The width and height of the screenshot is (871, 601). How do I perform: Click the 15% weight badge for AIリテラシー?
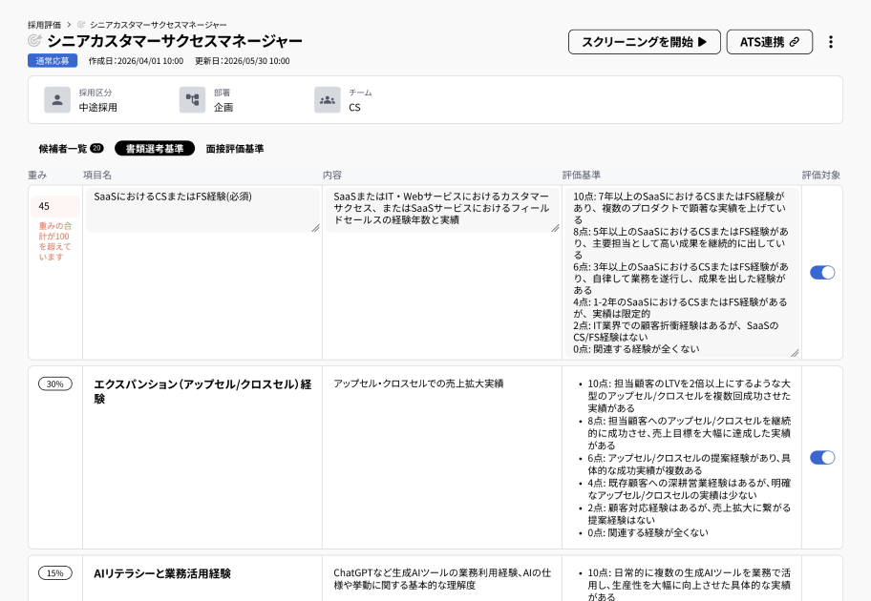pyautogui.click(x=55, y=573)
